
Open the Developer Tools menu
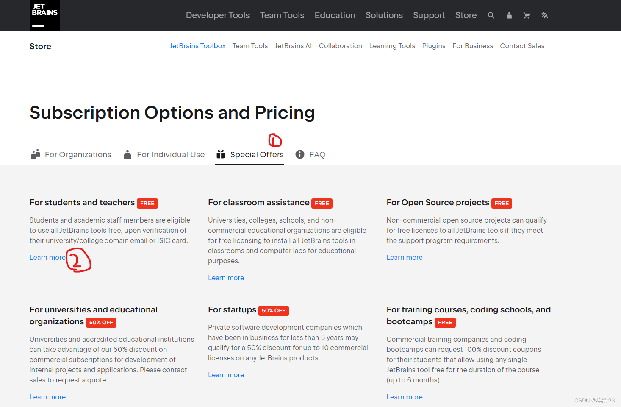(218, 15)
